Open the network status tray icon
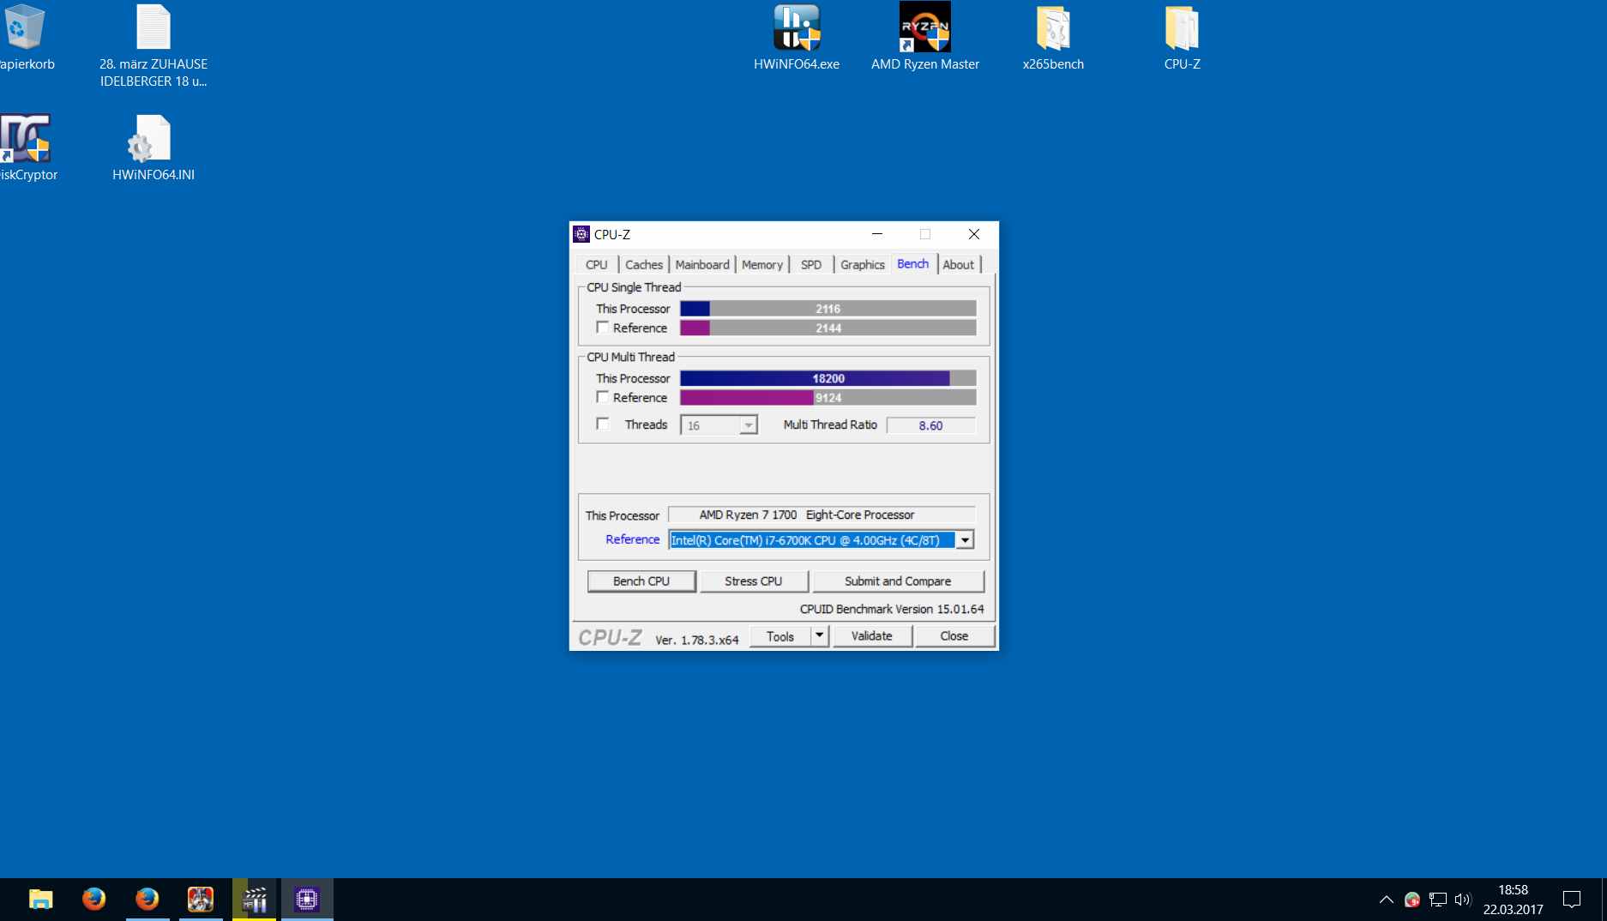Image resolution: width=1607 pixels, height=921 pixels. tap(1437, 900)
